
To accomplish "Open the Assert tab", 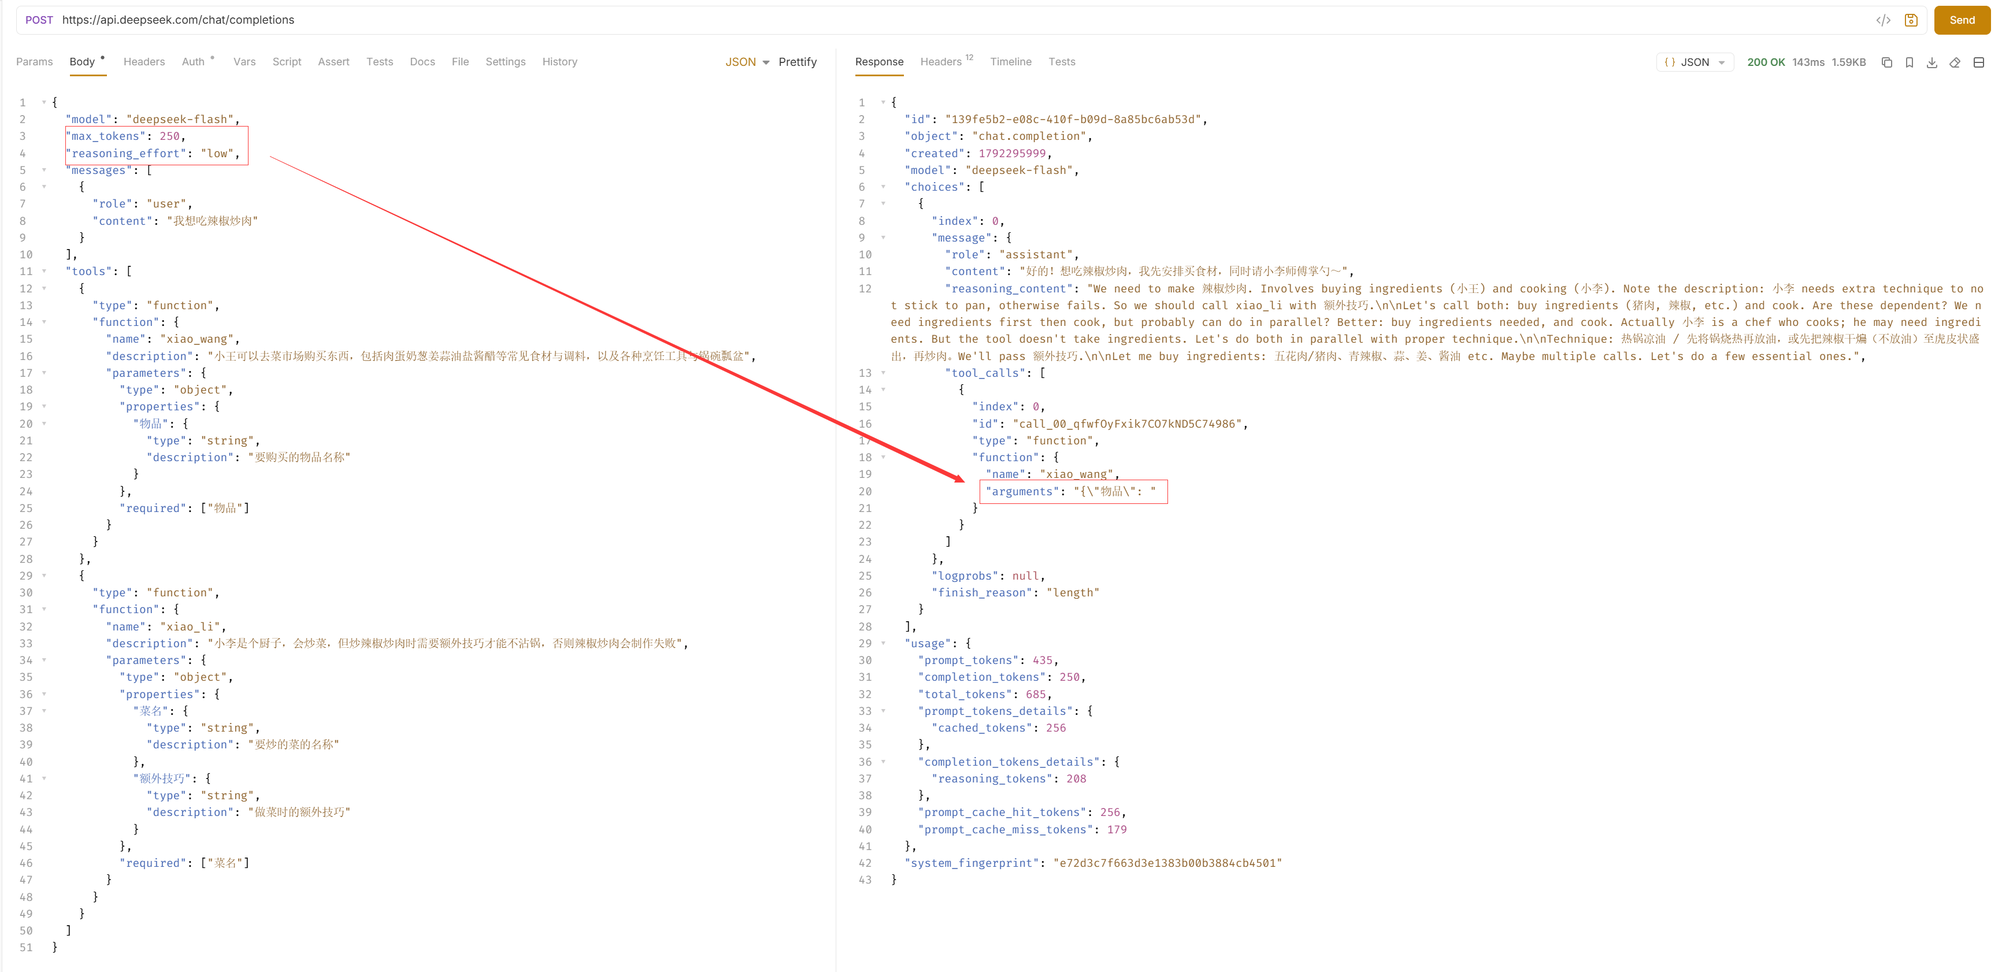I will (x=333, y=62).
